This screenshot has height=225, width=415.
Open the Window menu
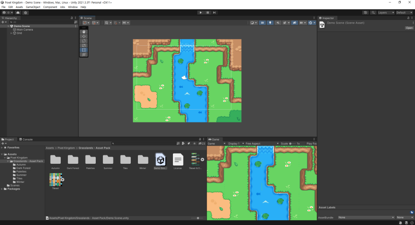(73, 7)
